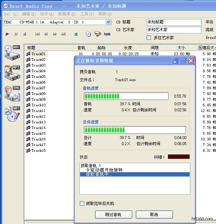Screen dimensions: 216x224
Task: Click the WAV extract-to-disk icon
Action: [12, 52]
